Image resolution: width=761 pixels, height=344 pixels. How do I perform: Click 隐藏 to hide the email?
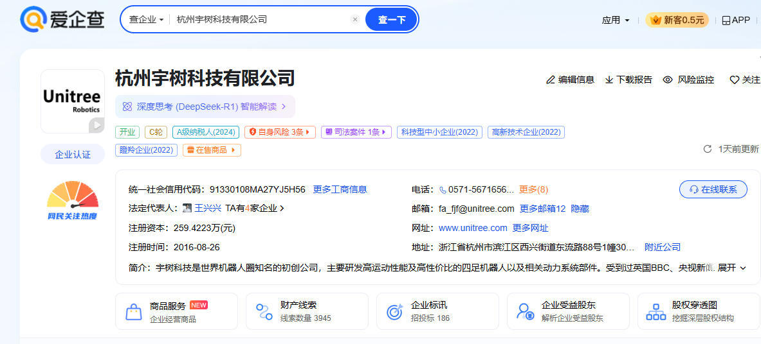580,209
